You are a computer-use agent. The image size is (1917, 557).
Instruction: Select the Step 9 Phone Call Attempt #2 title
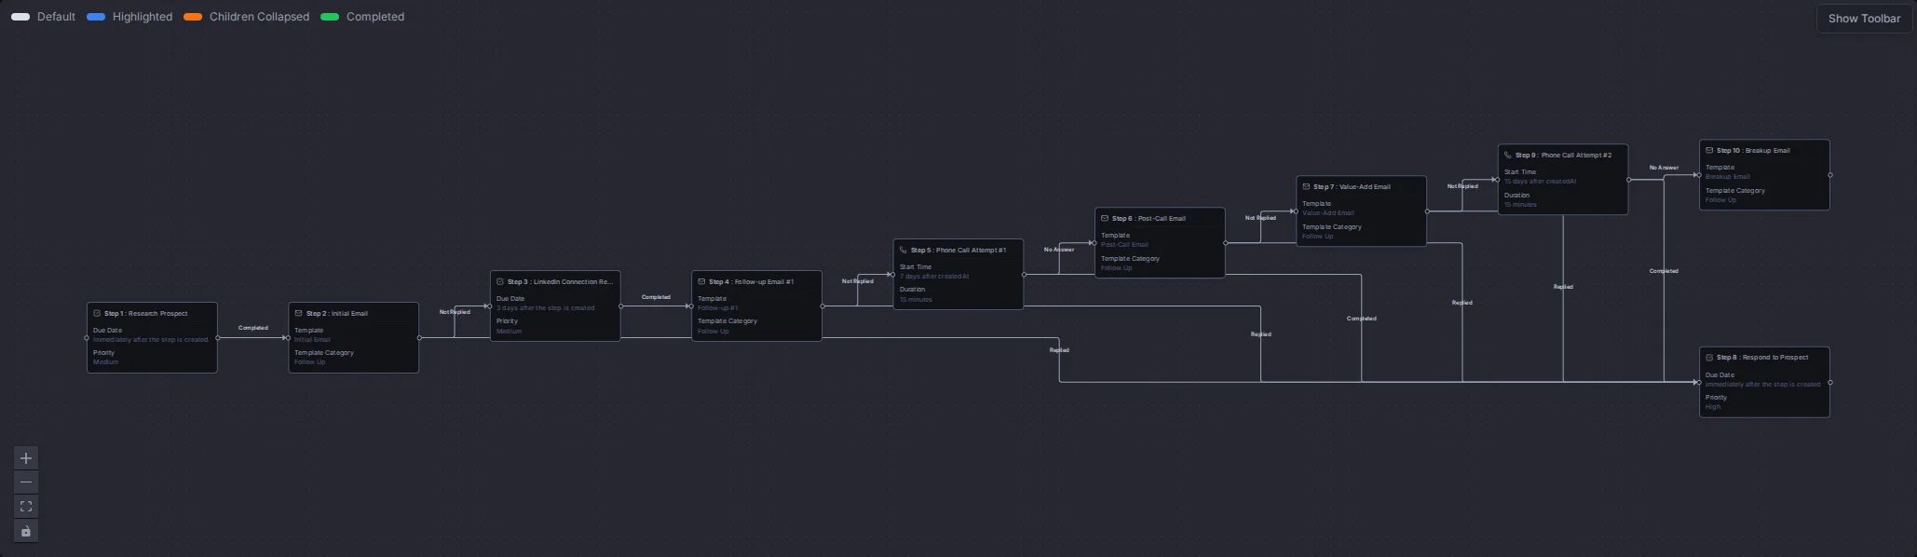(1563, 156)
